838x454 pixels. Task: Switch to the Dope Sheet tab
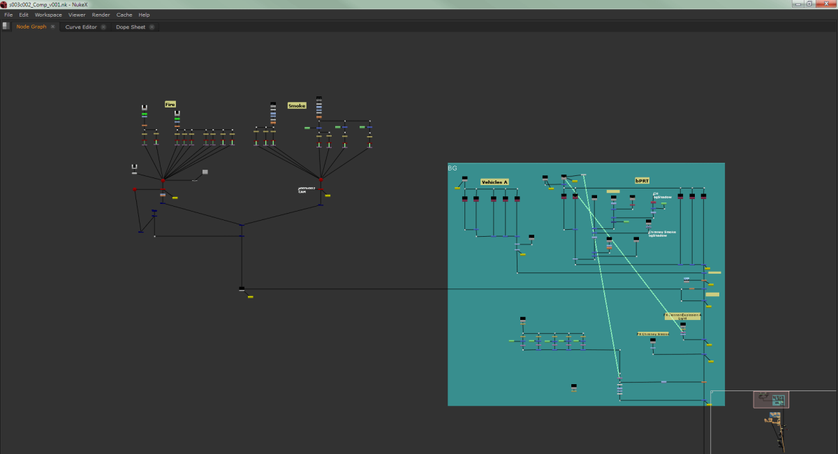pyautogui.click(x=130, y=27)
